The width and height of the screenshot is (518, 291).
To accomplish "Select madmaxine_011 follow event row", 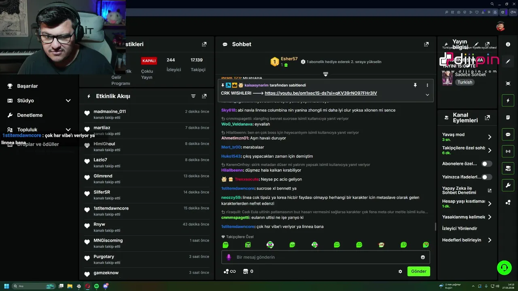I will (146, 114).
